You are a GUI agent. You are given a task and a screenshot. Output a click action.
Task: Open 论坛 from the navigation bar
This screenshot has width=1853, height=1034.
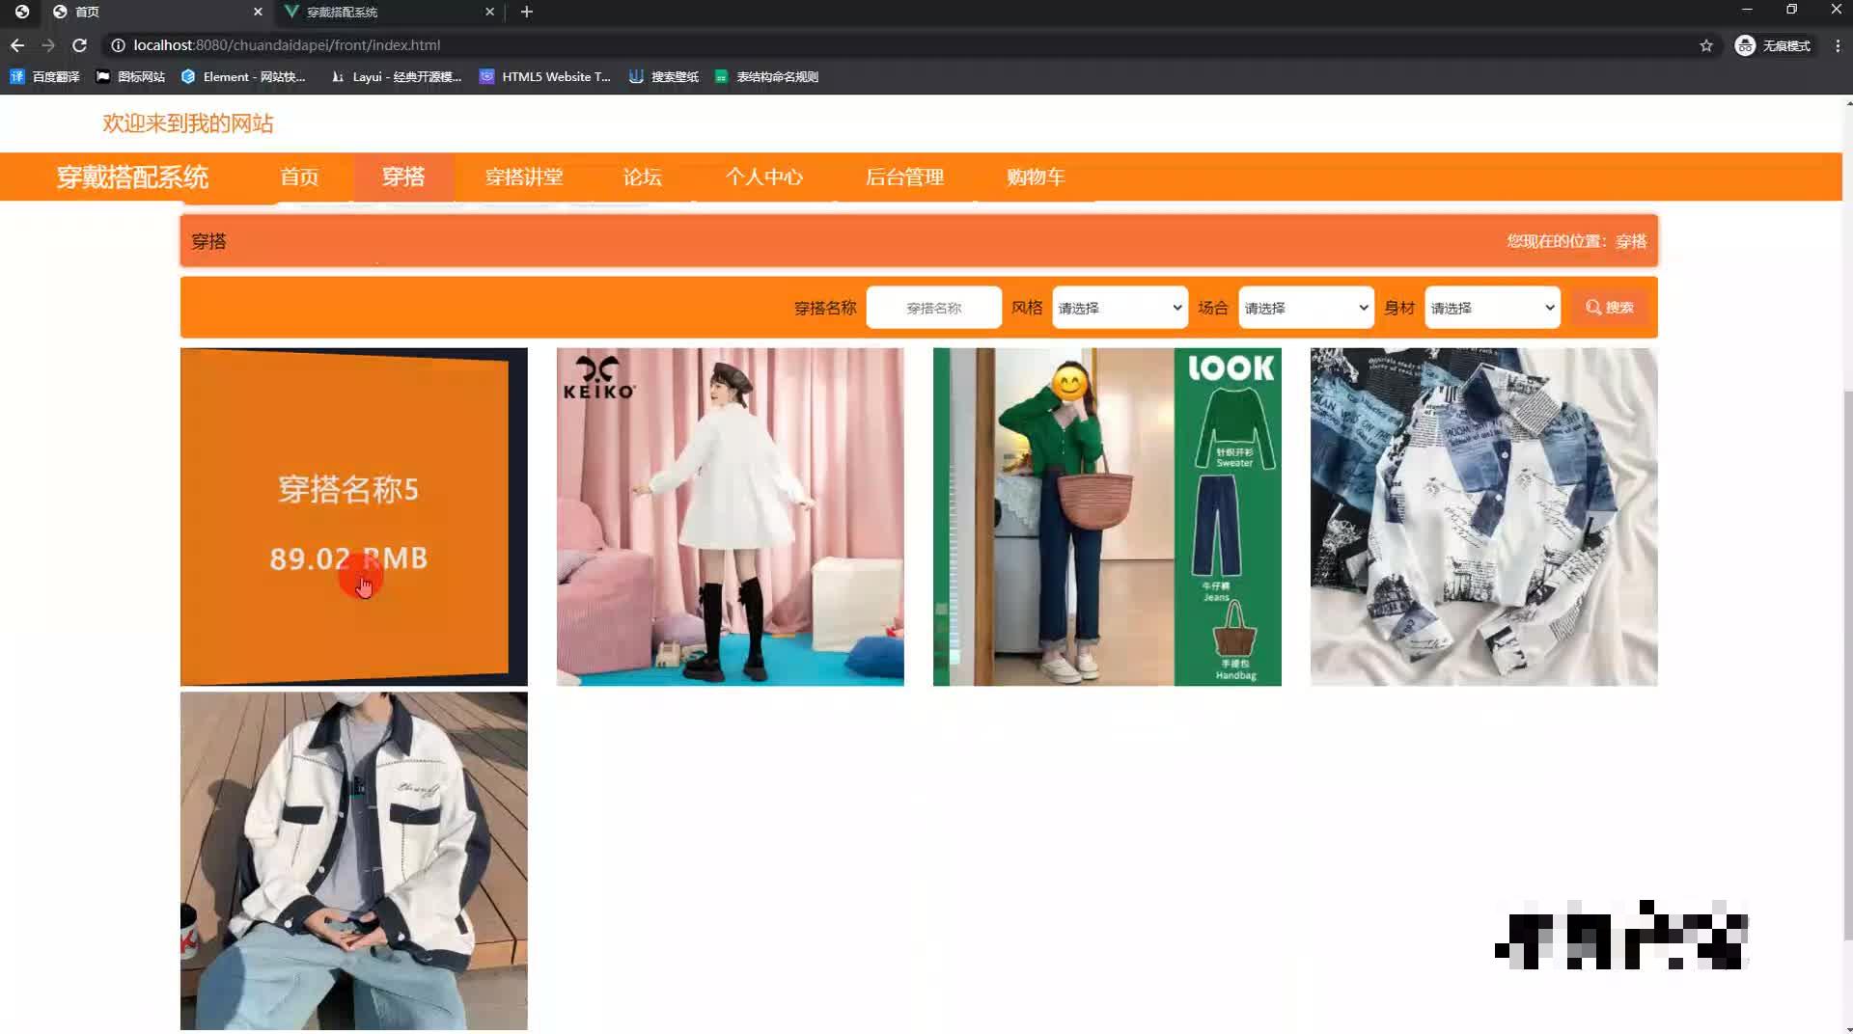(x=643, y=177)
